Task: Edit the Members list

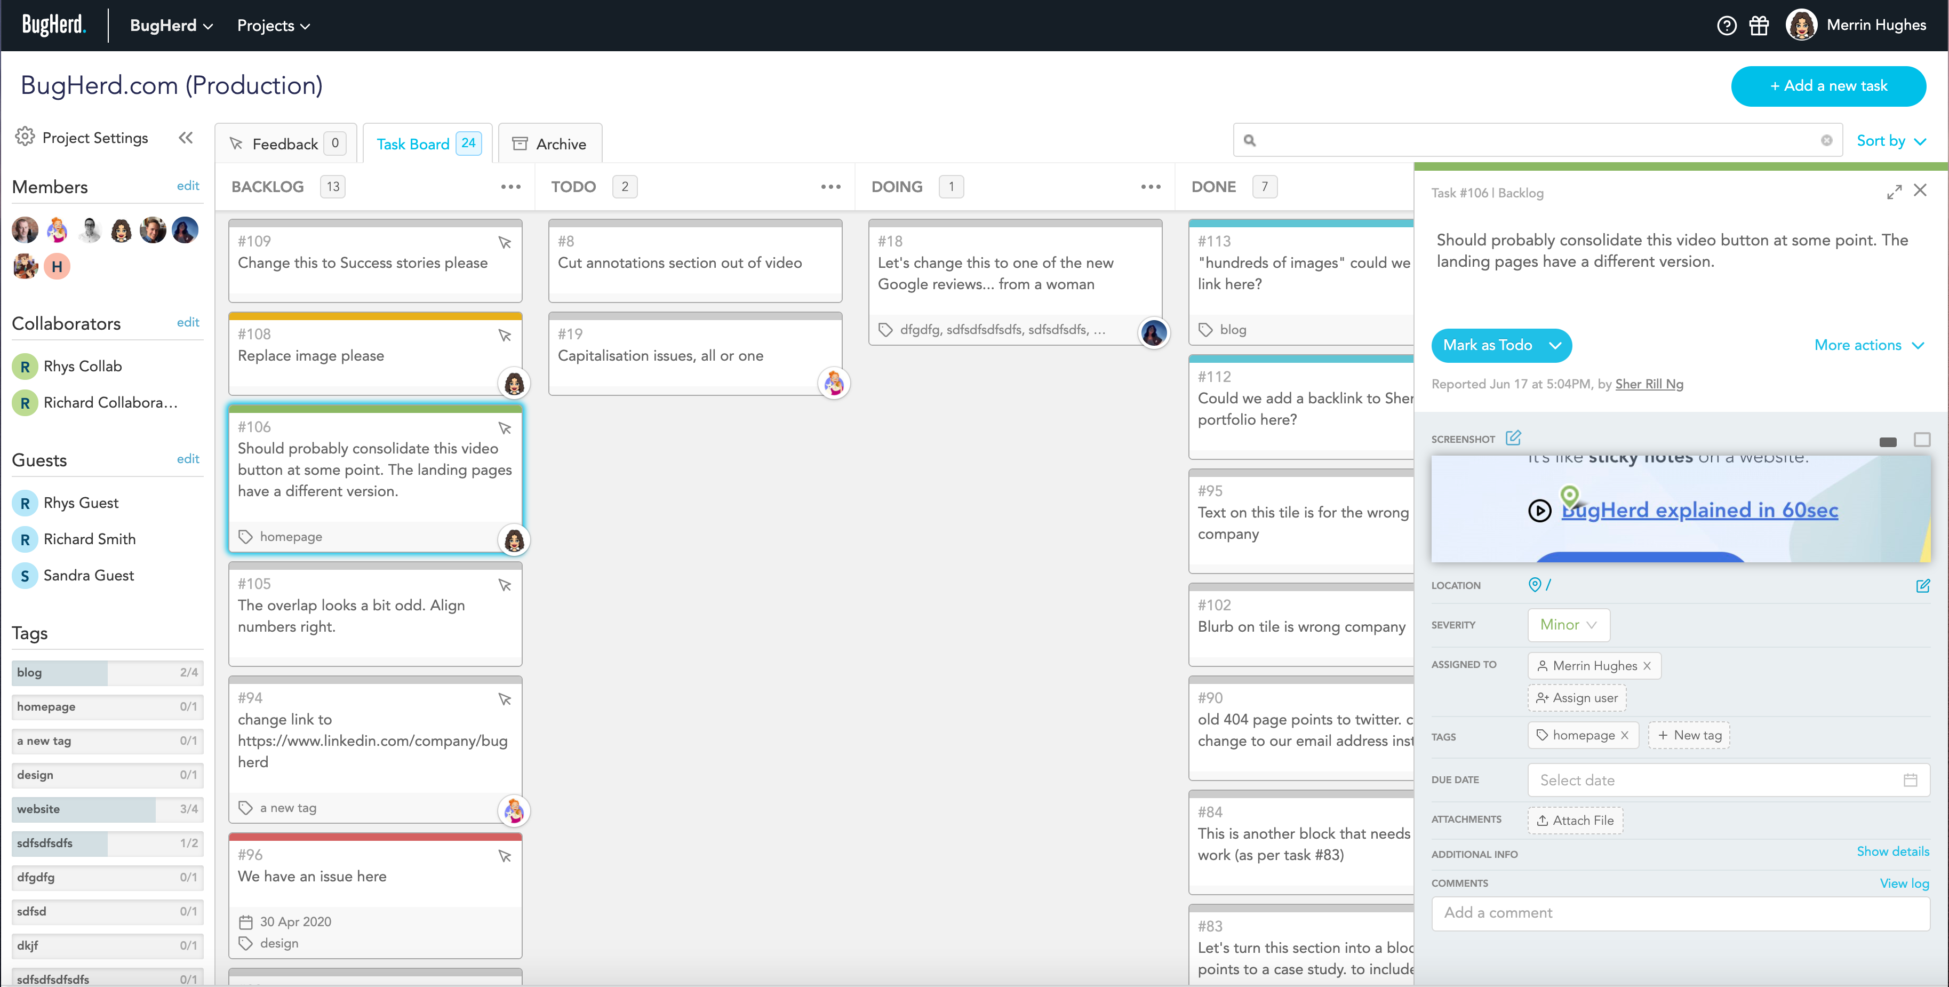Action: click(188, 186)
